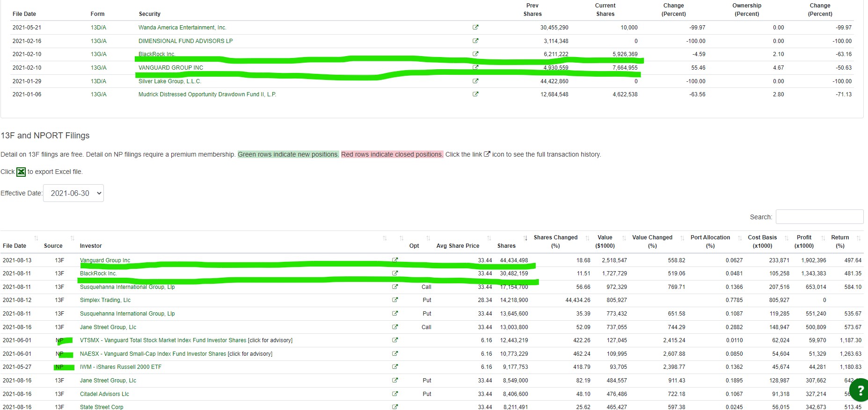Click the green help question mark button
Viewport: 868px width, 410px height.
tap(859, 390)
